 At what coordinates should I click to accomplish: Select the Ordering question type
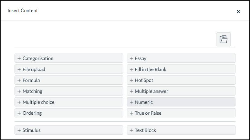69,113
